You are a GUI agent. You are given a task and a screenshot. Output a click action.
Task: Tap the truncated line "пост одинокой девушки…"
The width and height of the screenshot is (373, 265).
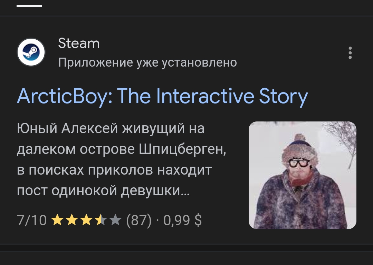(x=103, y=190)
